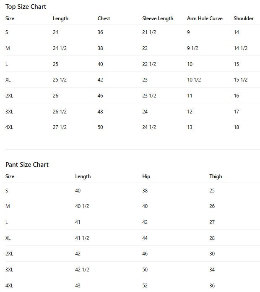The image size is (260, 292).
Task: Click the thigh value 36
Action: (212, 286)
